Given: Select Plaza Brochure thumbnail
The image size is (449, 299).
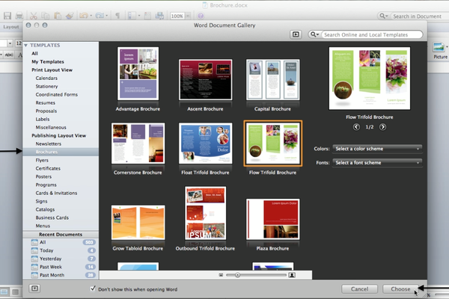Looking at the screenshot, I should tap(273, 219).
